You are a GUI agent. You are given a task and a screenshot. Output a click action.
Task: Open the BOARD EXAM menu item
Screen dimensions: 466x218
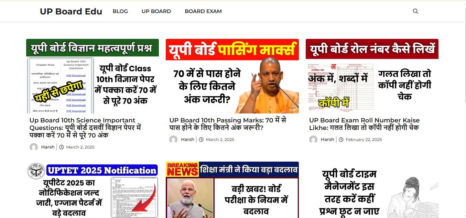[203, 11]
